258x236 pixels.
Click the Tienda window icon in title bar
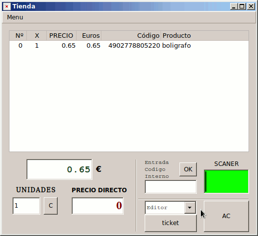click(x=7, y=6)
